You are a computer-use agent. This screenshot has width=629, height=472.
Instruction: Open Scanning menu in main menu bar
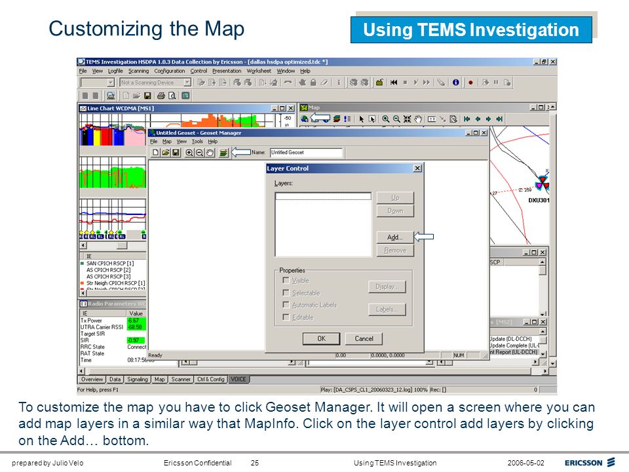[138, 71]
